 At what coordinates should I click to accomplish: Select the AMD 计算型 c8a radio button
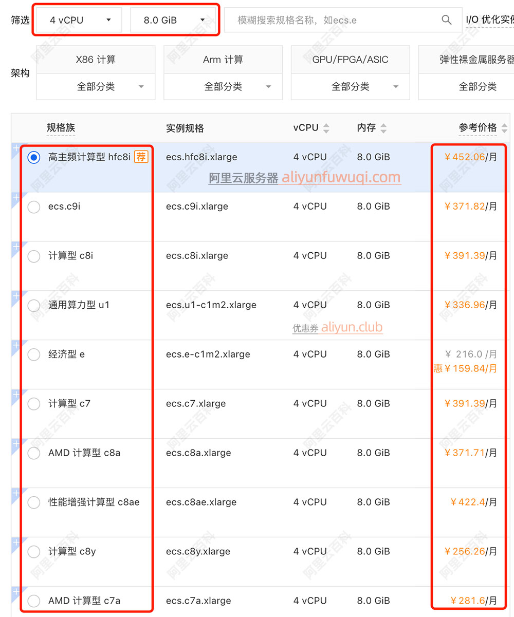[x=34, y=454]
